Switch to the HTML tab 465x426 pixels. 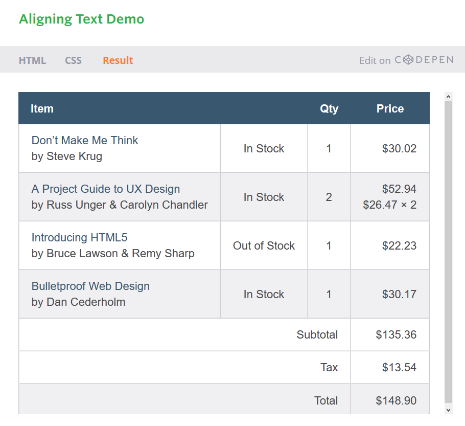coord(32,60)
